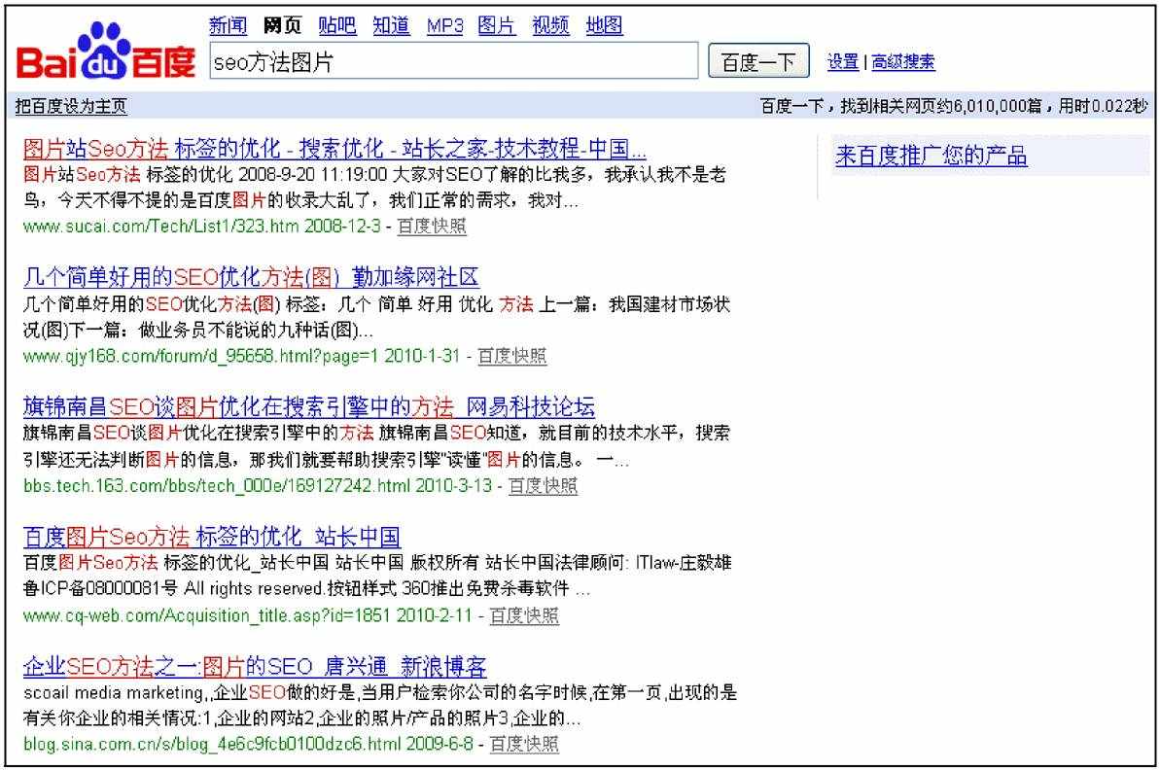The width and height of the screenshot is (1160, 770).
Task: View 百度快照 for blog.sina.com.cn result
Action: pos(524,744)
